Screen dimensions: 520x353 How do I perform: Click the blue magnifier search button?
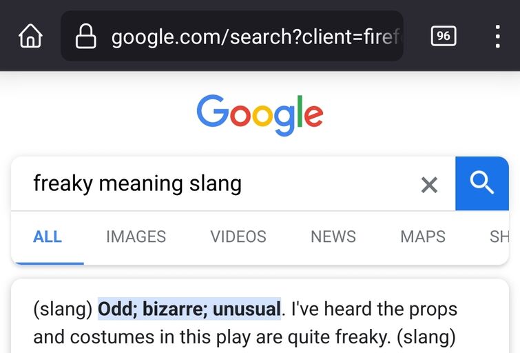click(x=482, y=183)
